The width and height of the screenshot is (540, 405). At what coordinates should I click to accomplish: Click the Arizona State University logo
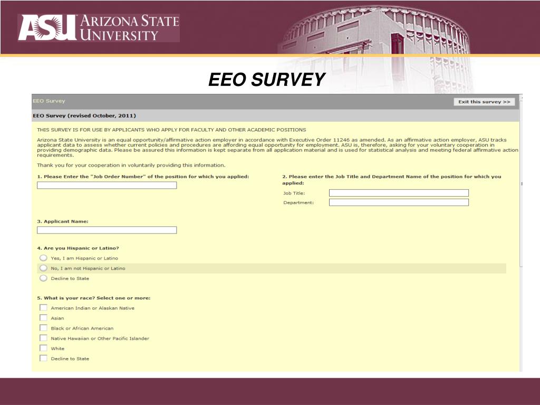(99, 28)
